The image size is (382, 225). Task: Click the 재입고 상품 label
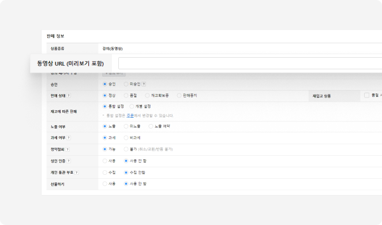(321, 96)
